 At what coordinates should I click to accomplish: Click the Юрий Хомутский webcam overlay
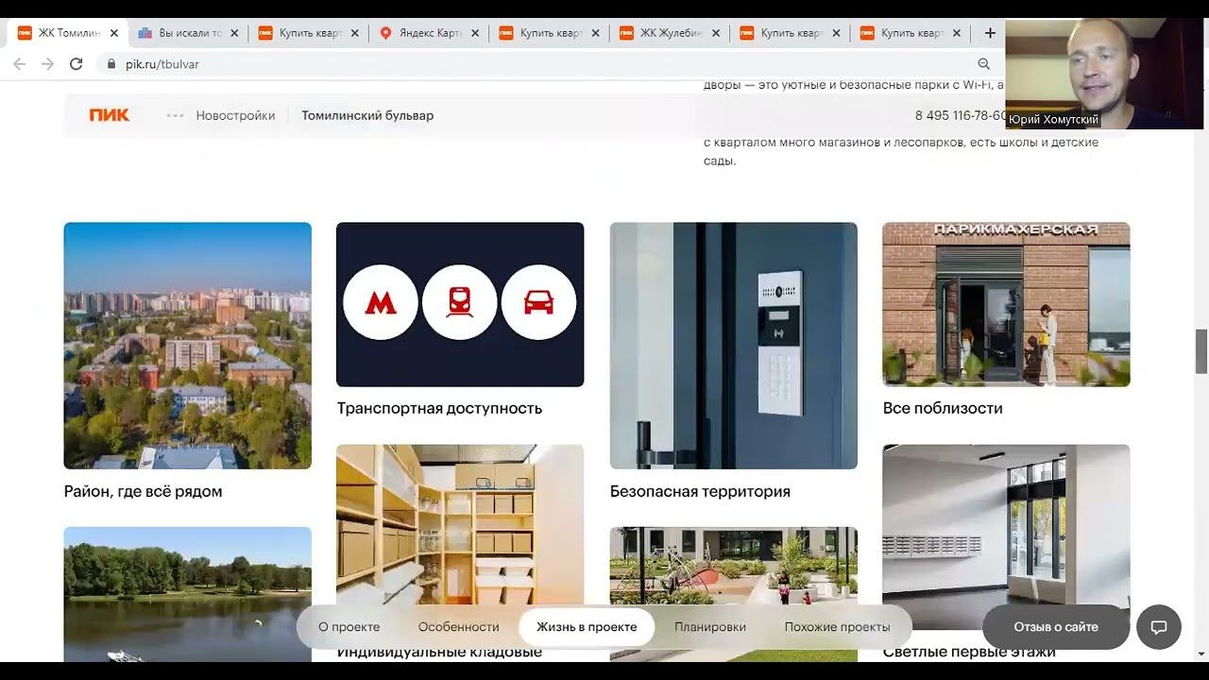point(1104,74)
